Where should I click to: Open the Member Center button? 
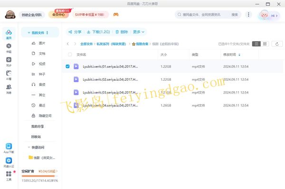point(58,15)
